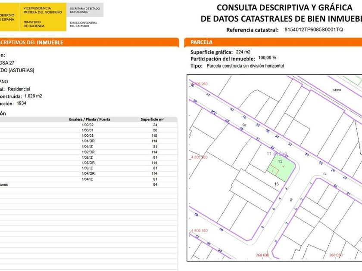
Task: Click the surface value 54 in last row
Action: tap(155, 185)
